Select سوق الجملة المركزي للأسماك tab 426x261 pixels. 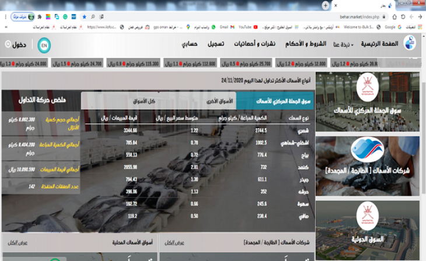pyautogui.click(x=276, y=101)
